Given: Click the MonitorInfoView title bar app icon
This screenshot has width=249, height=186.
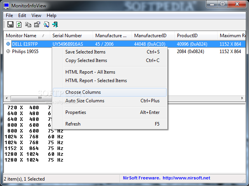Looking at the screenshot, I should [x=6, y=6].
